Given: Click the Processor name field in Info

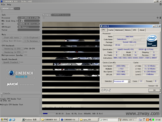Looking at the screenshot, I should [29, 18].
